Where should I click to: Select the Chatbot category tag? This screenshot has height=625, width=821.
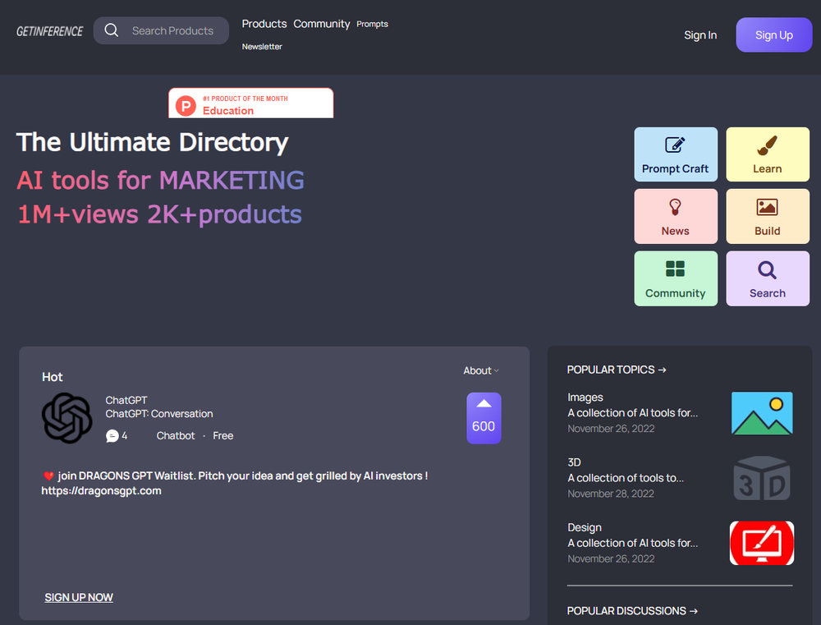(x=176, y=436)
